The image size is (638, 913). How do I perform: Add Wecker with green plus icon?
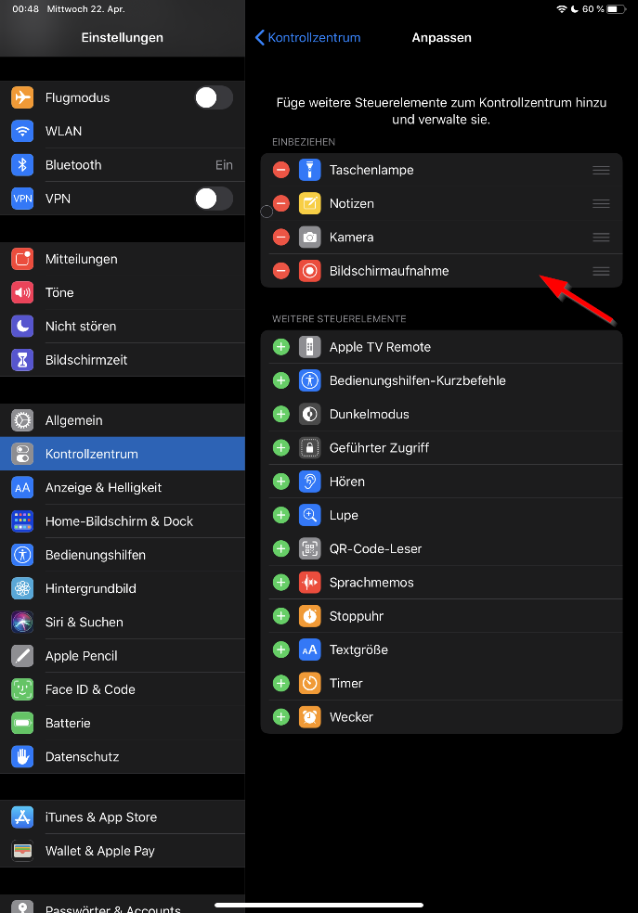tap(280, 716)
